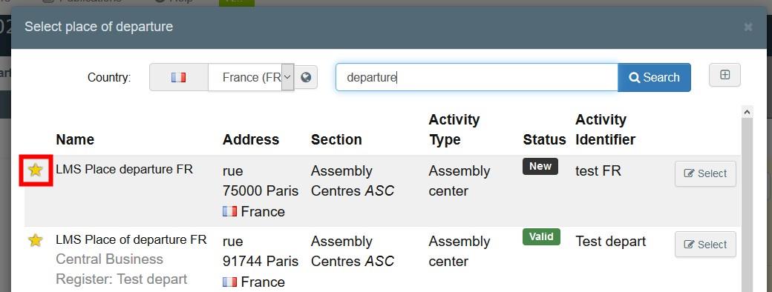Click the Name column header
772x292 pixels.
click(75, 139)
